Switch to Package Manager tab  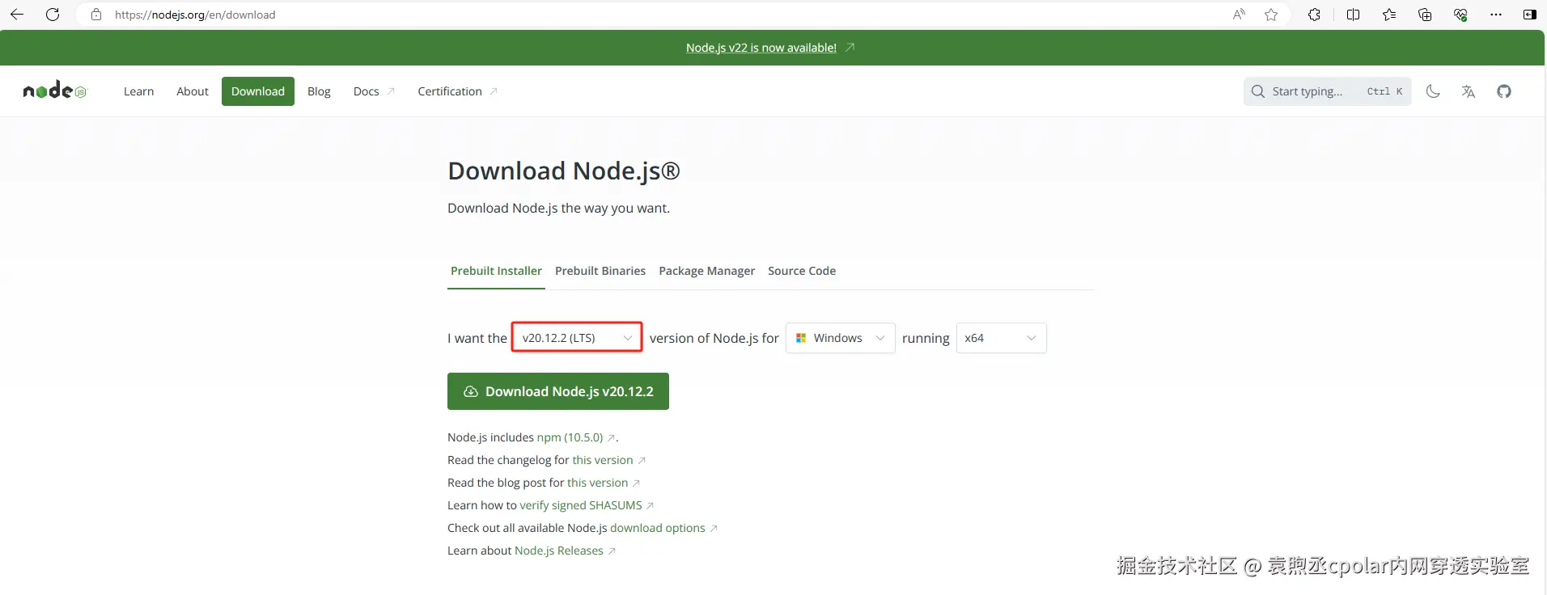tap(706, 271)
